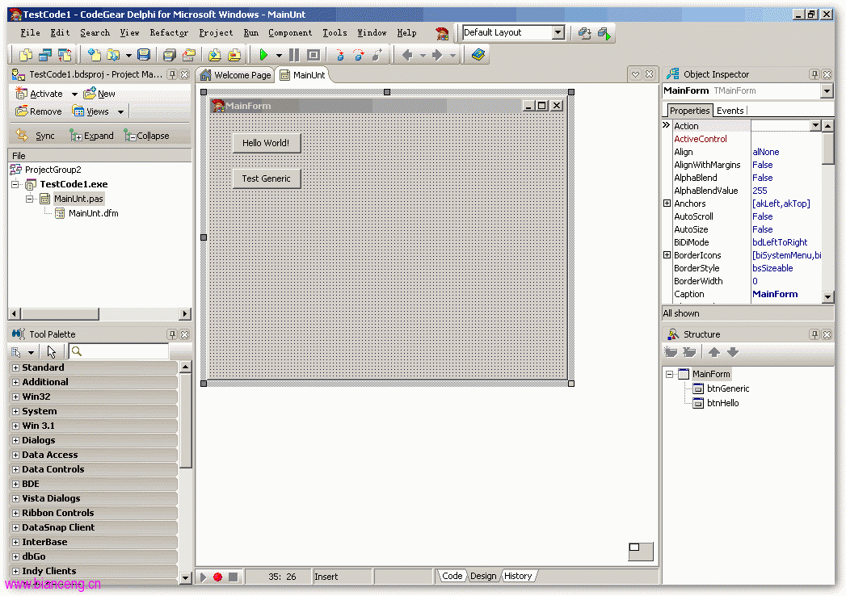Switch to the History tab
Image resolution: width=846 pixels, height=596 pixels.
pos(518,576)
